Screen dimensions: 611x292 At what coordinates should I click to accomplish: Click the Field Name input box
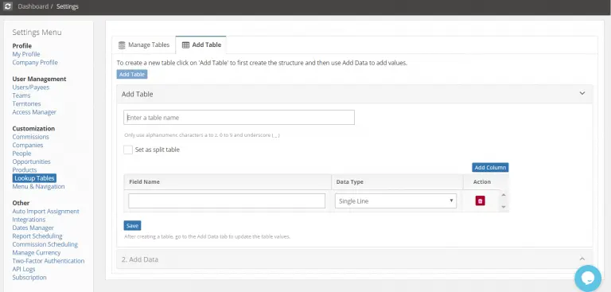[227, 201]
